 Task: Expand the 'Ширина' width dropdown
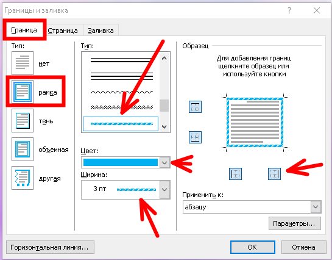[x=164, y=190]
